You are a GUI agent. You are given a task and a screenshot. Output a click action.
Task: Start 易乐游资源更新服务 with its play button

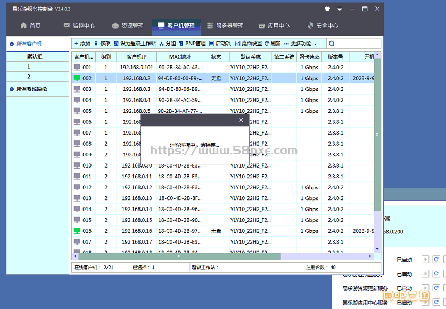(425, 288)
